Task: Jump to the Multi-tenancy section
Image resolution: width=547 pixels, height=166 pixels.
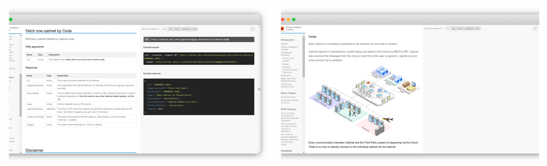Action: point(289,109)
